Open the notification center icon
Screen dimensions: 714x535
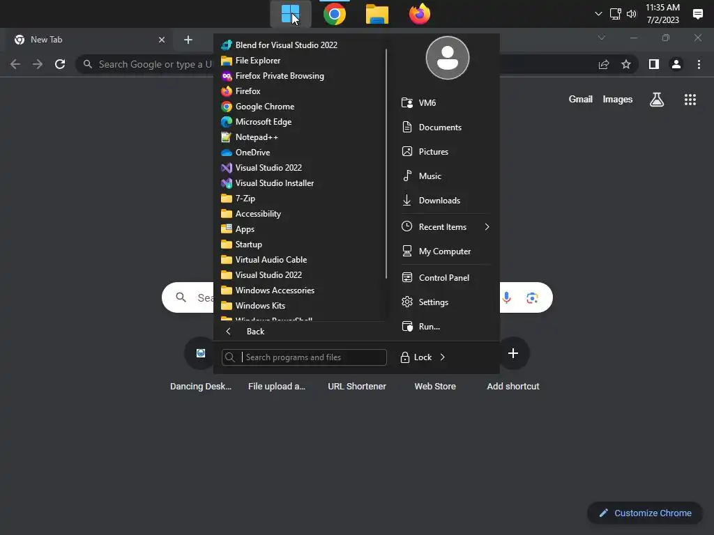point(697,14)
